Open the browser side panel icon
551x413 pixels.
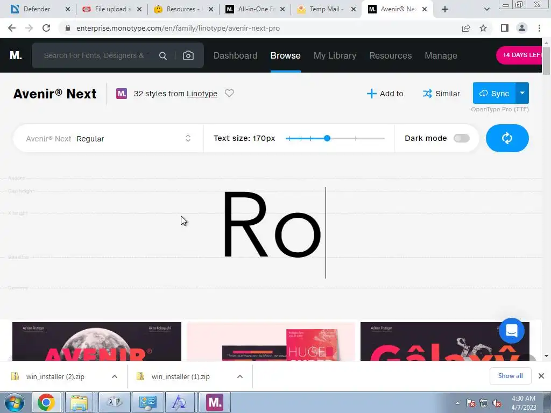coord(505,28)
